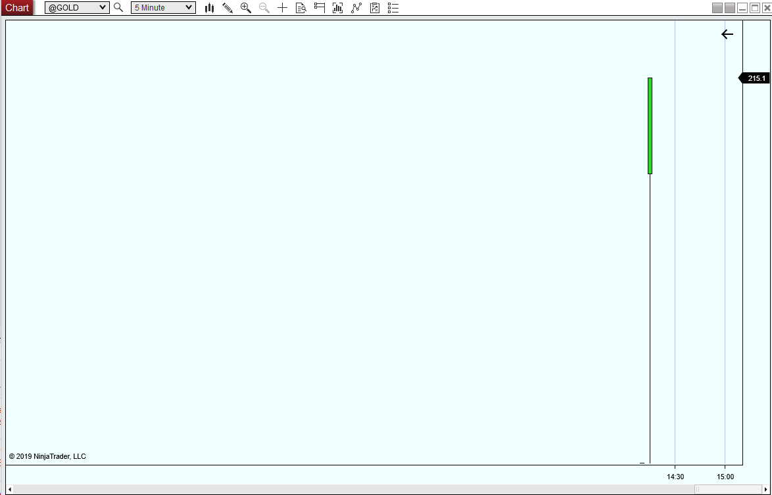
Task: Click the 14:30 time axis label
Action: (675, 477)
